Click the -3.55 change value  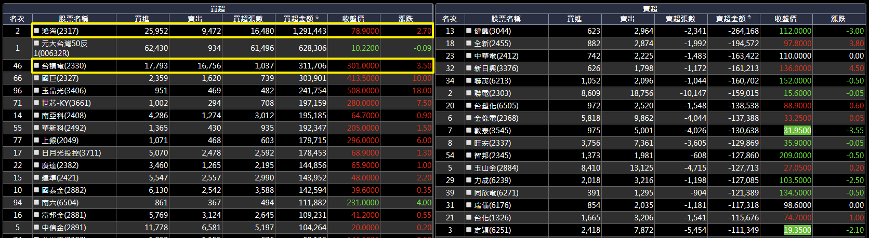(x=855, y=131)
